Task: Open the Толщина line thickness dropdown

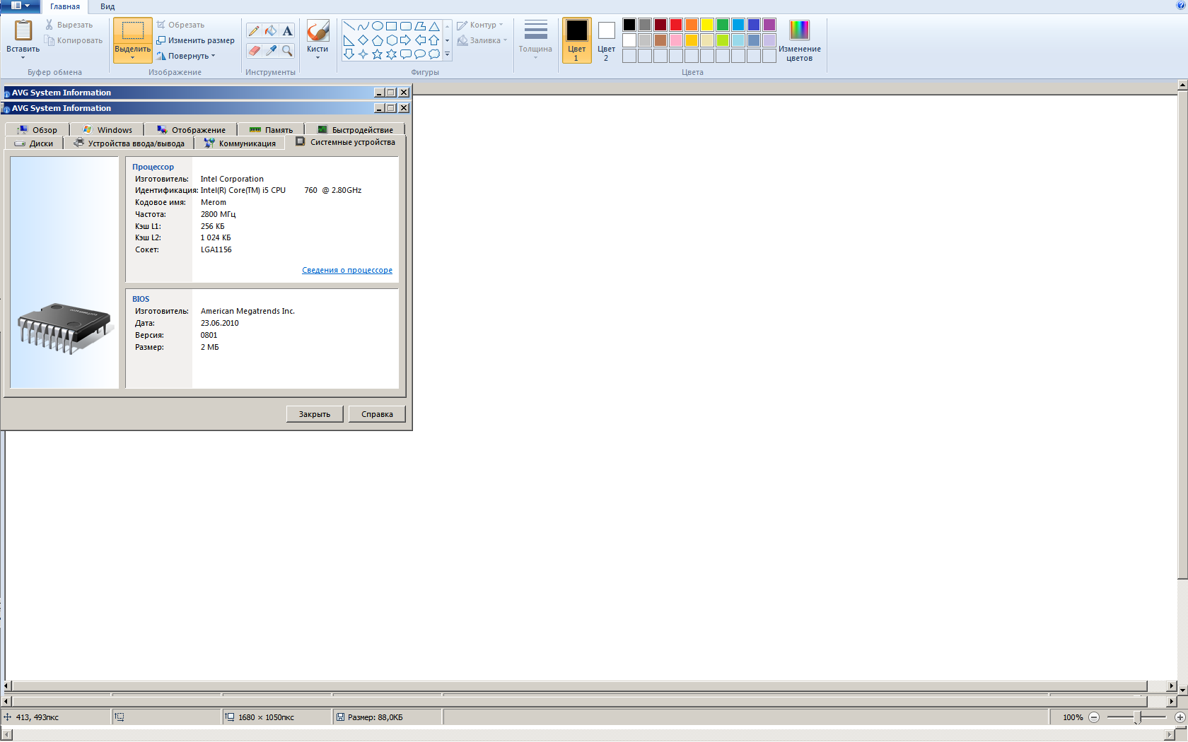Action: tap(535, 40)
